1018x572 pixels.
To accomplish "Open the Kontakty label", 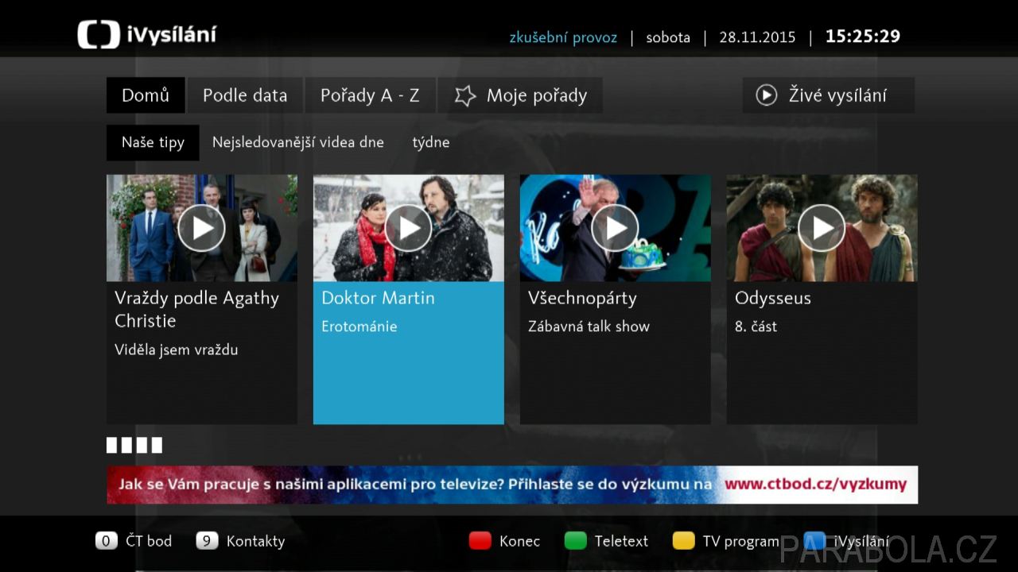I will (255, 541).
